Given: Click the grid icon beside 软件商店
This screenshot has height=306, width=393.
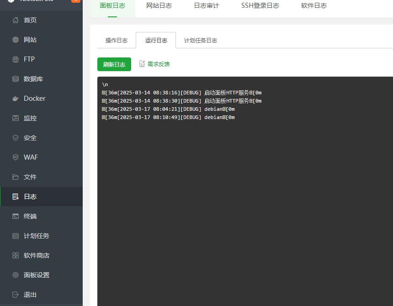Looking at the screenshot, I should pos(16,255).
